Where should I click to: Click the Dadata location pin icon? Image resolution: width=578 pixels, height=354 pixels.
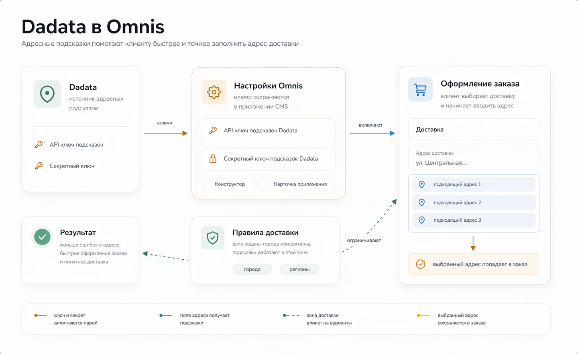pos(47,94)
